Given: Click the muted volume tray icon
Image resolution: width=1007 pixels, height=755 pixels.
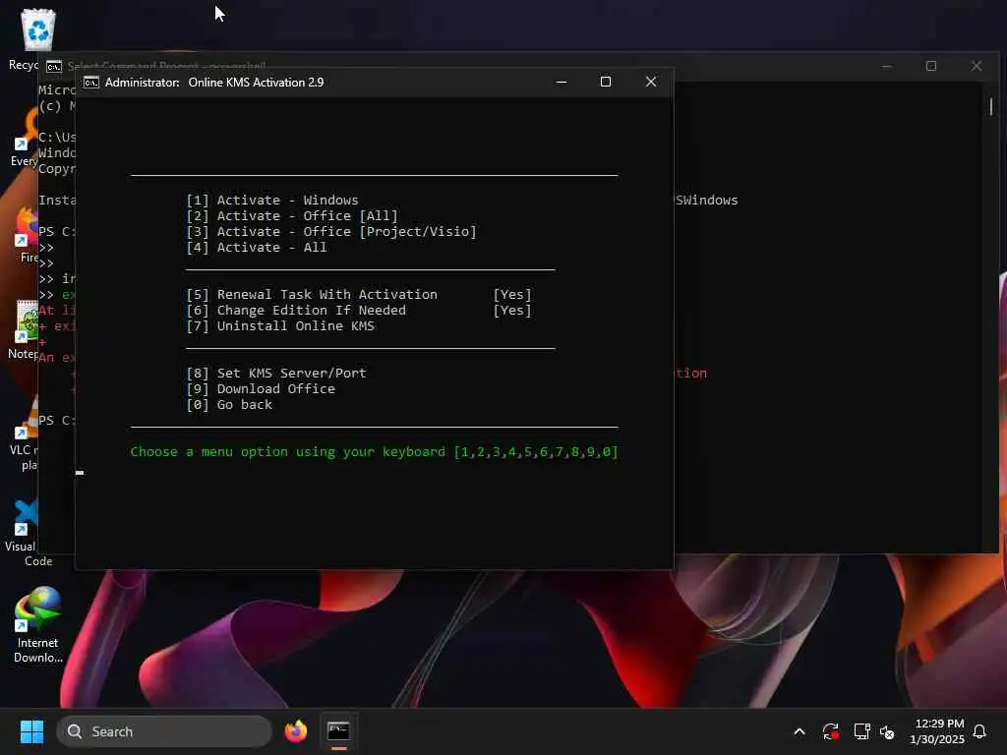Looking at the screenshot, I should click(887, 731).
